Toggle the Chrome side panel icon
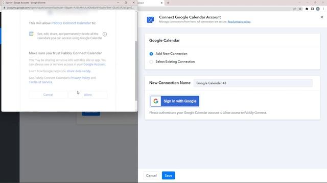 tap(312, 9)
